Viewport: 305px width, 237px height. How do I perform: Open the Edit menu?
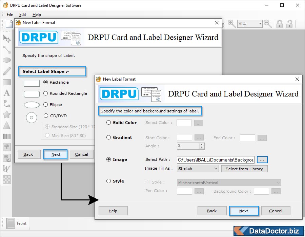(23, 15)
